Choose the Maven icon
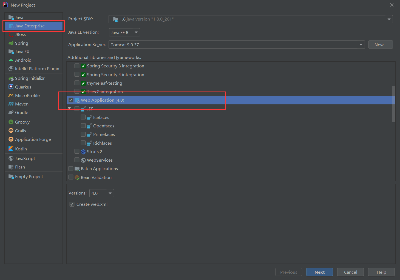This screenshot has height=280, width=400. point(11,104)
